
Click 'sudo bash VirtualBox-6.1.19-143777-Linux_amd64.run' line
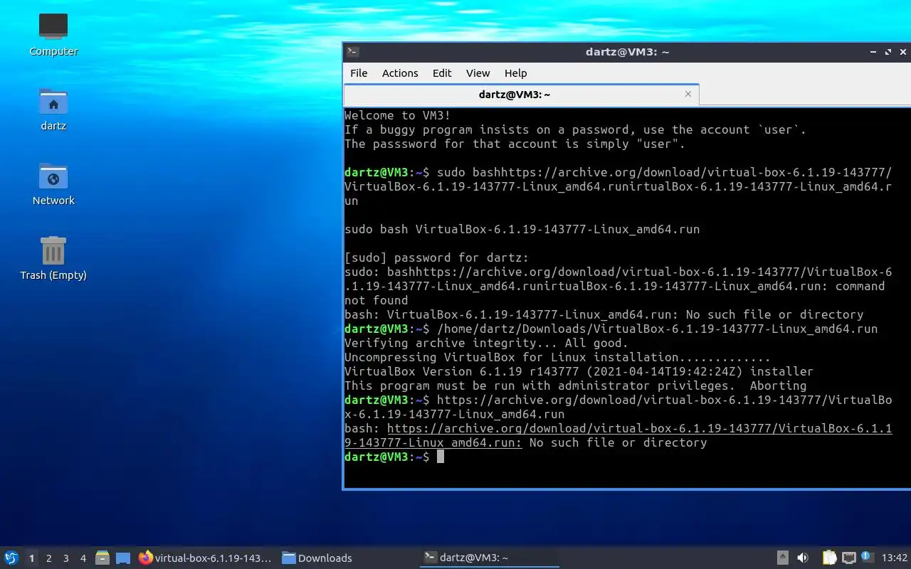pos(522,229)
